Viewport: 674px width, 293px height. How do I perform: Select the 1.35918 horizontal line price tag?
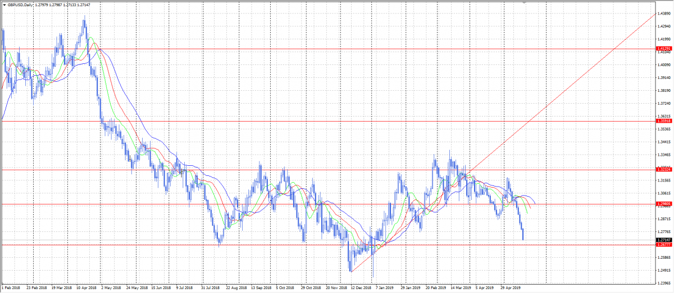(x=664, y=121)
